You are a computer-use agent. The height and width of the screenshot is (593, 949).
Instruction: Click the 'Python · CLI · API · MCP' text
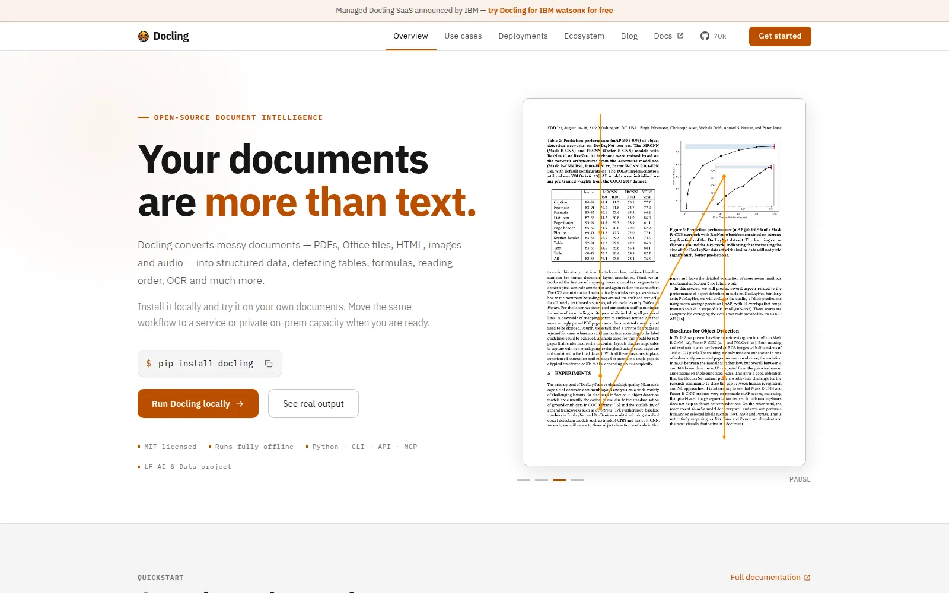(x=365, y=447)
